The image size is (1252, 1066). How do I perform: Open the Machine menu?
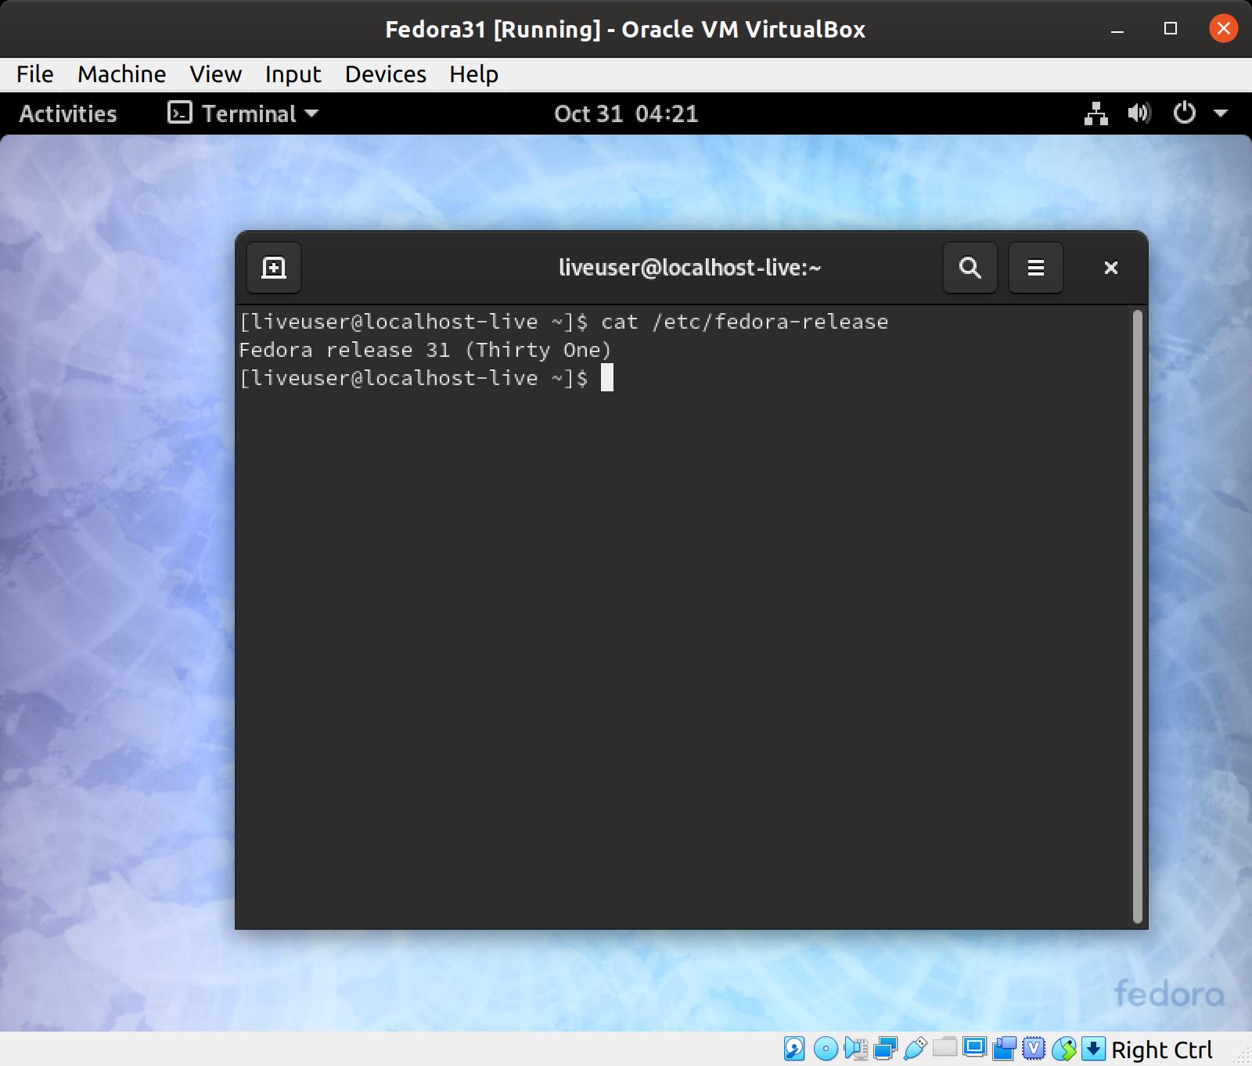point(122,74)
